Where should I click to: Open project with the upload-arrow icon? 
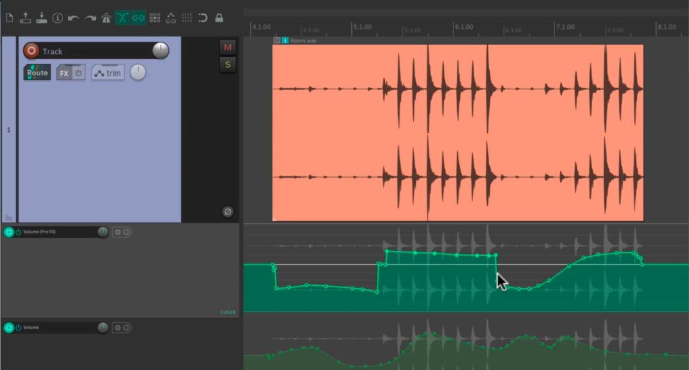coord(26,17)
